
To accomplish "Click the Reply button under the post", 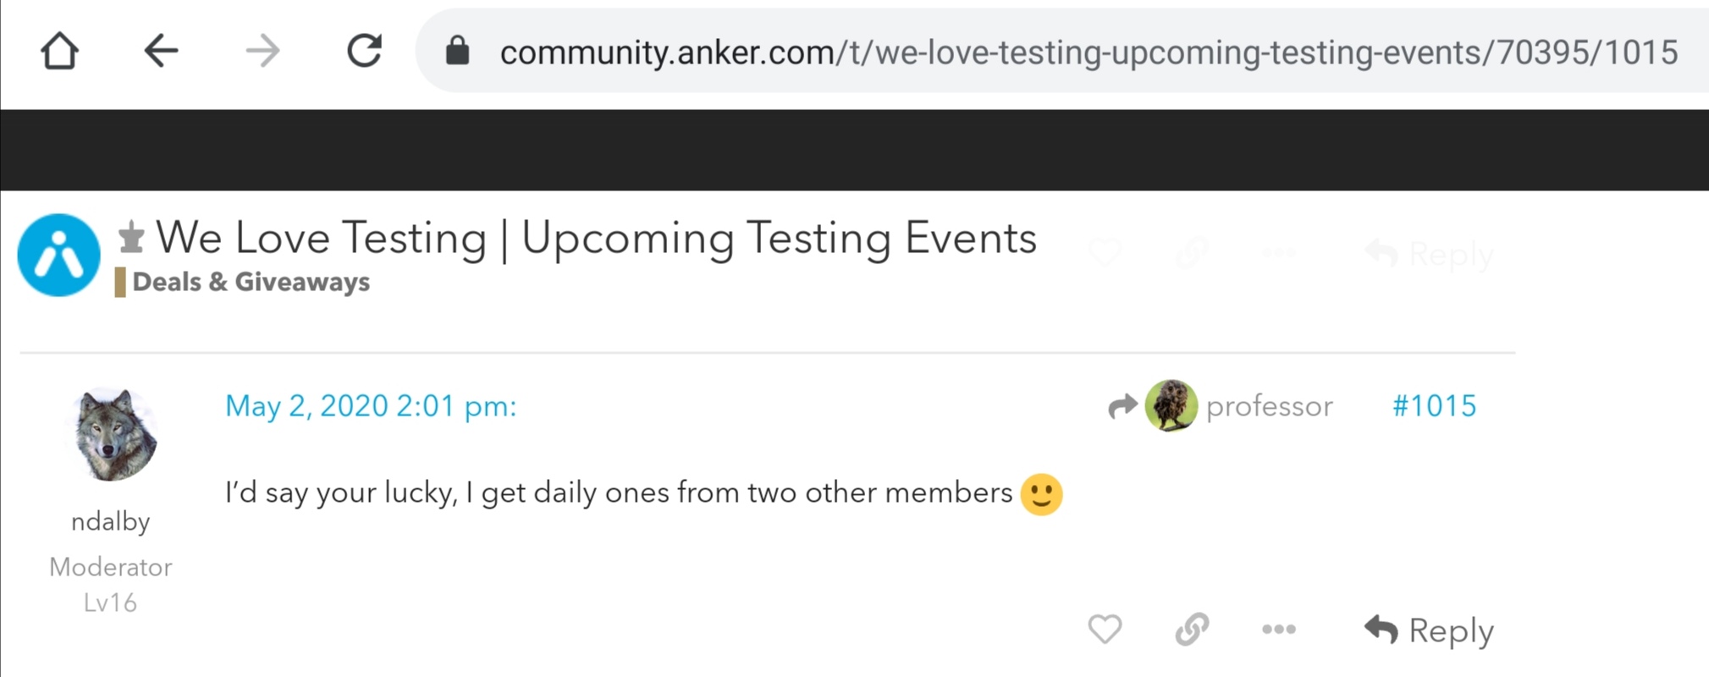I will [1430, 630].
